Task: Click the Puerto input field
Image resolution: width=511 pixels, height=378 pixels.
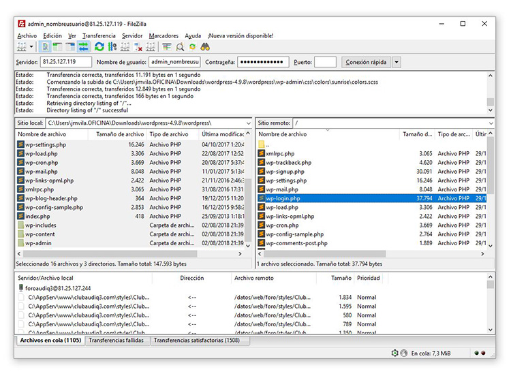Action: (x=325, y=62)
